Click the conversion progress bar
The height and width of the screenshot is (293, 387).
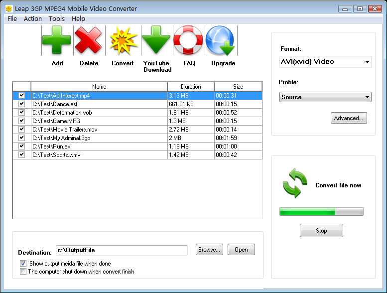pyautogui.click(x=321, y=212)
